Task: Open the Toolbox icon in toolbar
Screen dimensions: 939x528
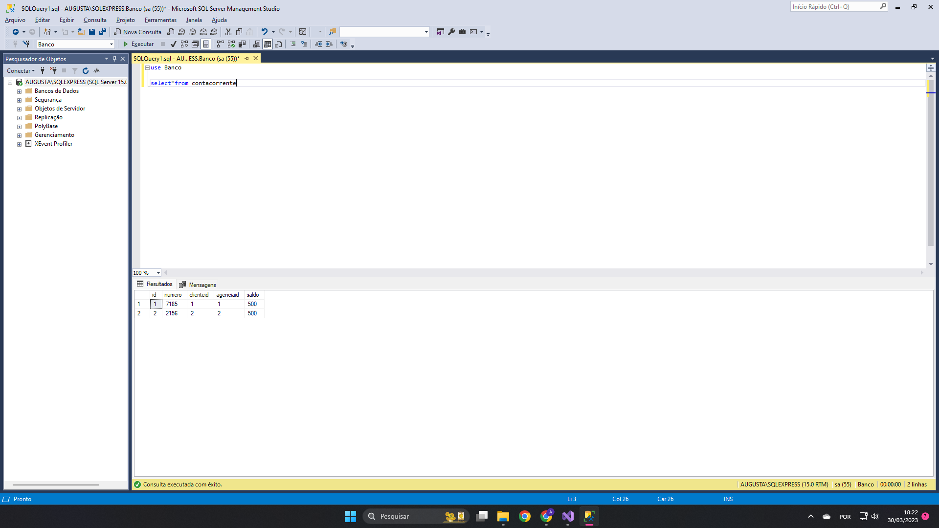Action: [x=462, y=32]
